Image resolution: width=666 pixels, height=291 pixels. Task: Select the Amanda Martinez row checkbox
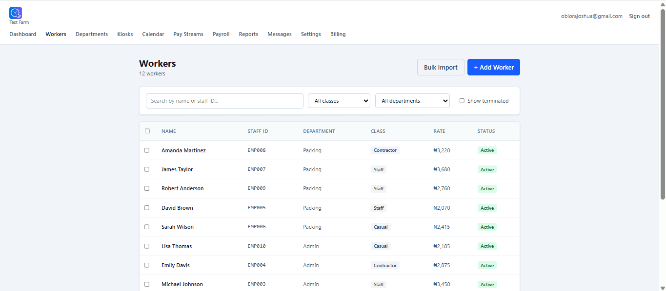coord(147,150)
